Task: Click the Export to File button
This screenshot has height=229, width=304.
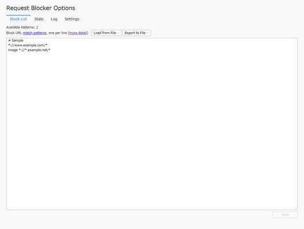Action: click(137, 33)
